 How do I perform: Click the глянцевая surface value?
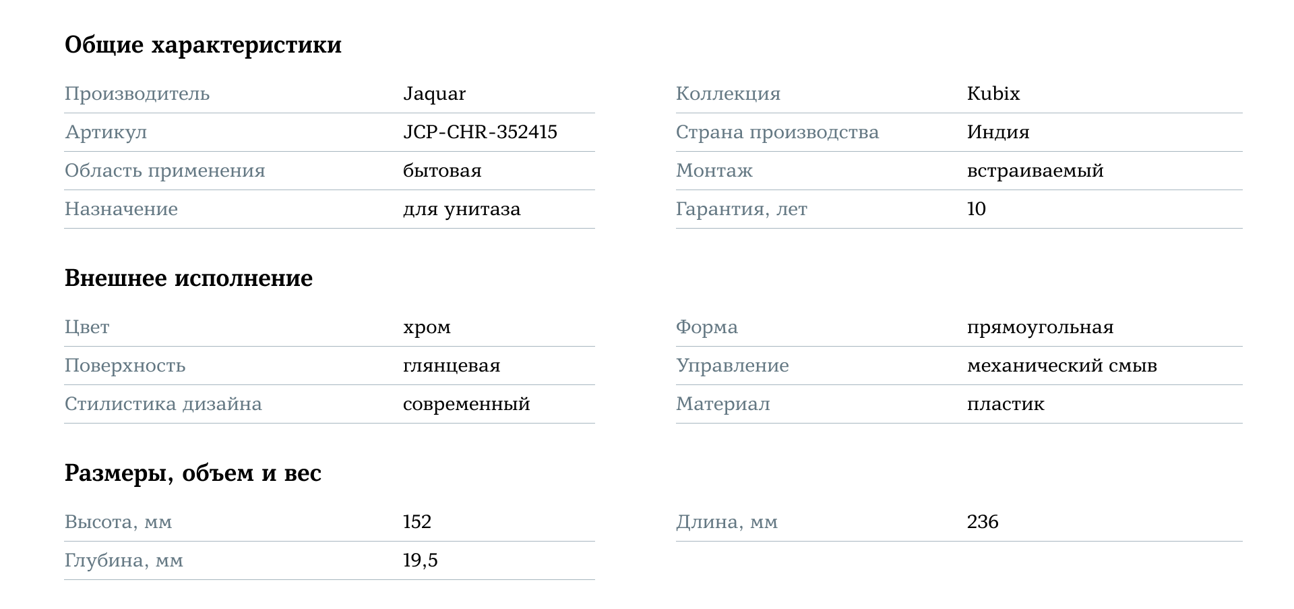point(452,366)
